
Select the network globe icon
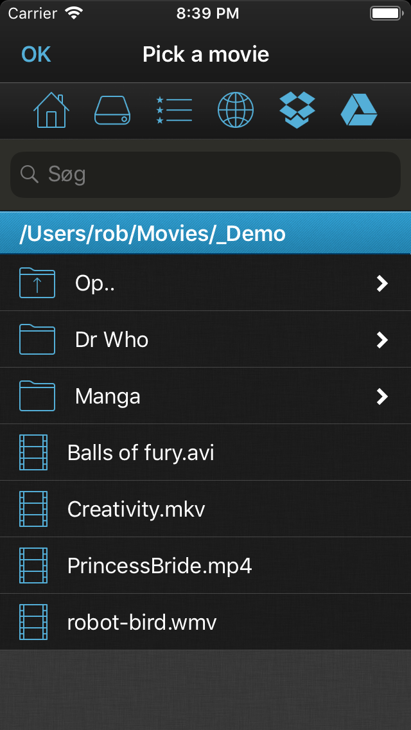pyautogui.click(x=236, y=111)
